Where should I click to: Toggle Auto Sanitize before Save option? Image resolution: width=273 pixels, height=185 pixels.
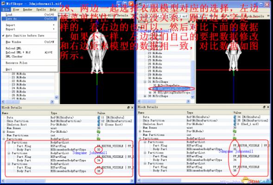coord(25,36)
